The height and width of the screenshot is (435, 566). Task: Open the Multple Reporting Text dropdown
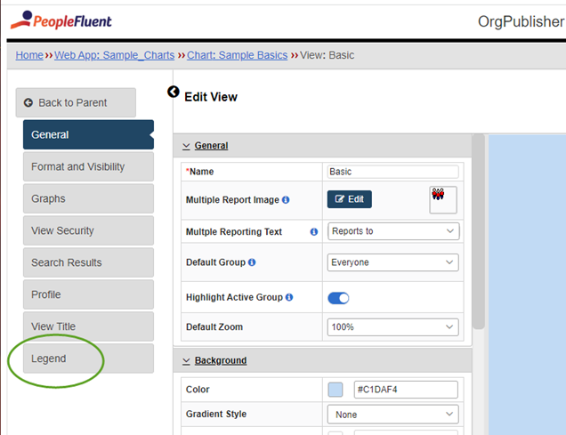[x=393, y=231]
